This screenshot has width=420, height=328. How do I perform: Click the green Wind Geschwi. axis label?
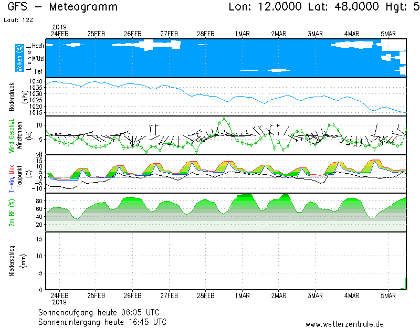tap(12, 135)
